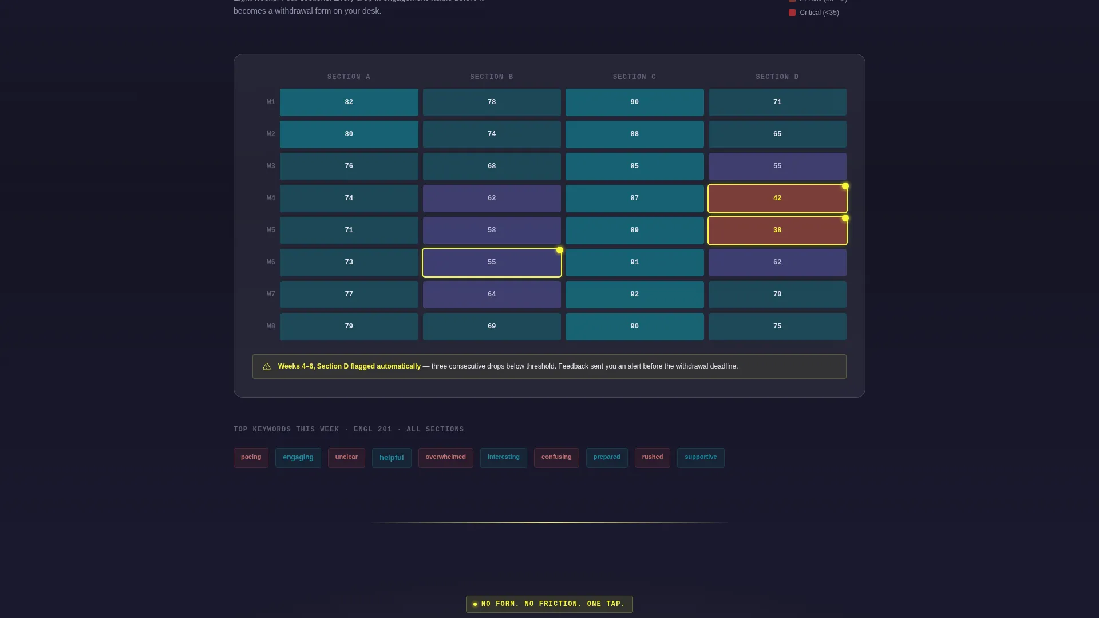Select the Section C column header
Viewport: 1099px width, 618px height.
(x=634, y=77)
